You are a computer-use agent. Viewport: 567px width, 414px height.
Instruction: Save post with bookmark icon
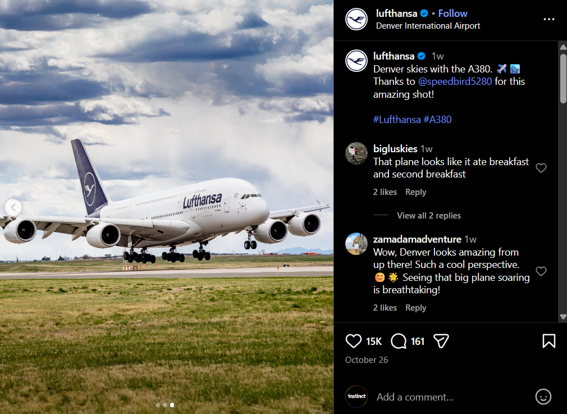(548, 341)
